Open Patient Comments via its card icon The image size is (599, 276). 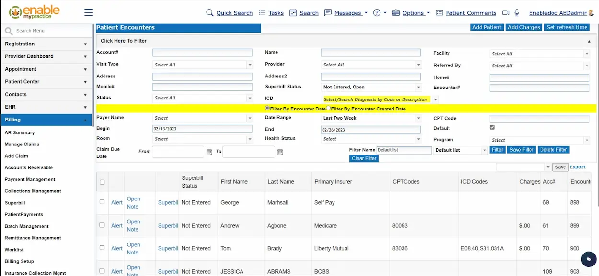pos(438,13)
